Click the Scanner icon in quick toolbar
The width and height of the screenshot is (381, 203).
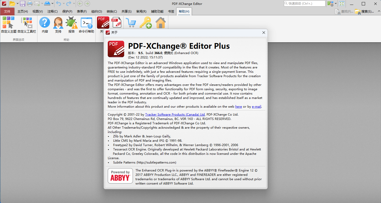coord(47,4)
